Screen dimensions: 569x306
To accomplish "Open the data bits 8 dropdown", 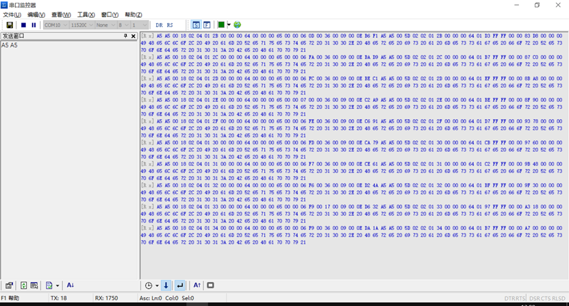I will [123, 25].
